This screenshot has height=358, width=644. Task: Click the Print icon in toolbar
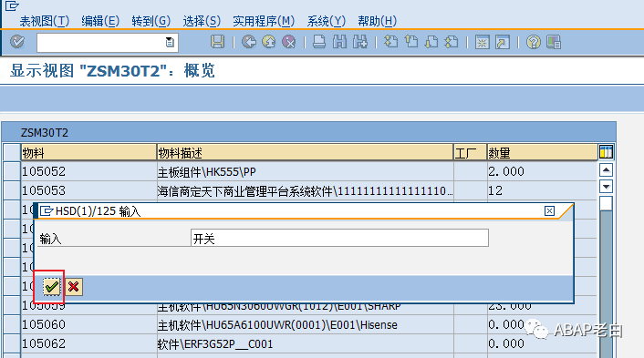pos(319,42)
